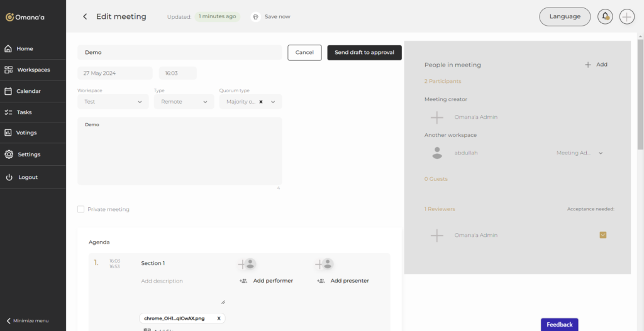
Task: Click the meeting title field containing Demo
Action: click(x=179, y=53)
